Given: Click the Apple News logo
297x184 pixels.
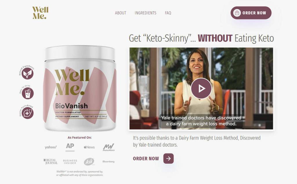Looking at the screenshot, I should (89, 147).
